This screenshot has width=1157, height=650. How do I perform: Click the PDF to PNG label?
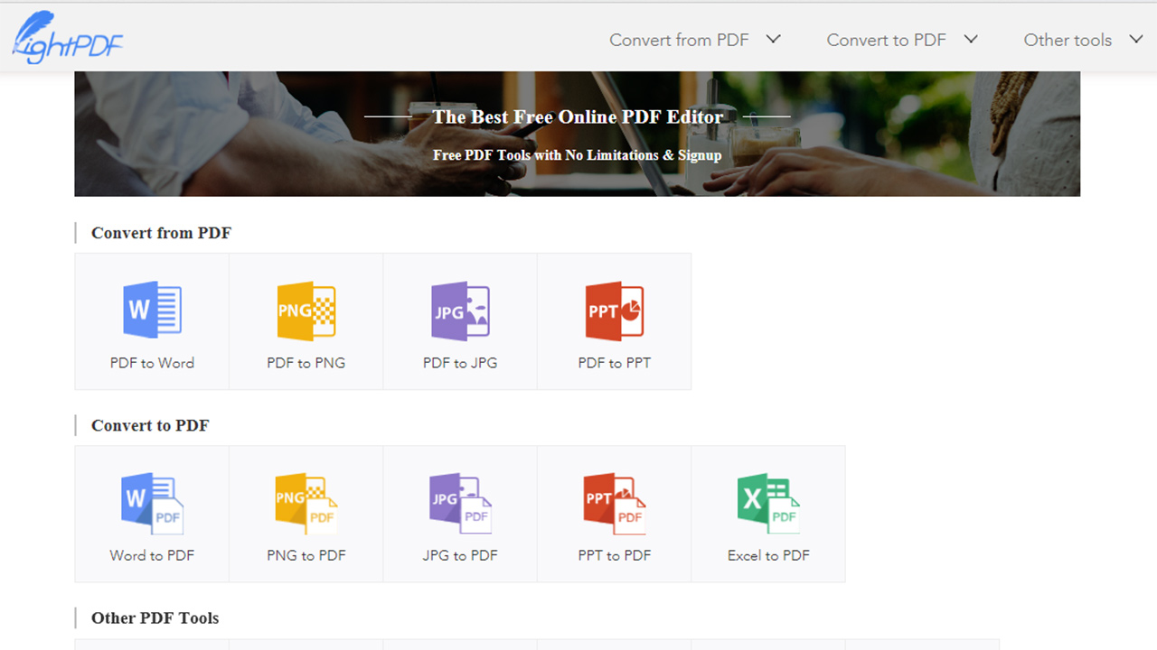point(306,363)
